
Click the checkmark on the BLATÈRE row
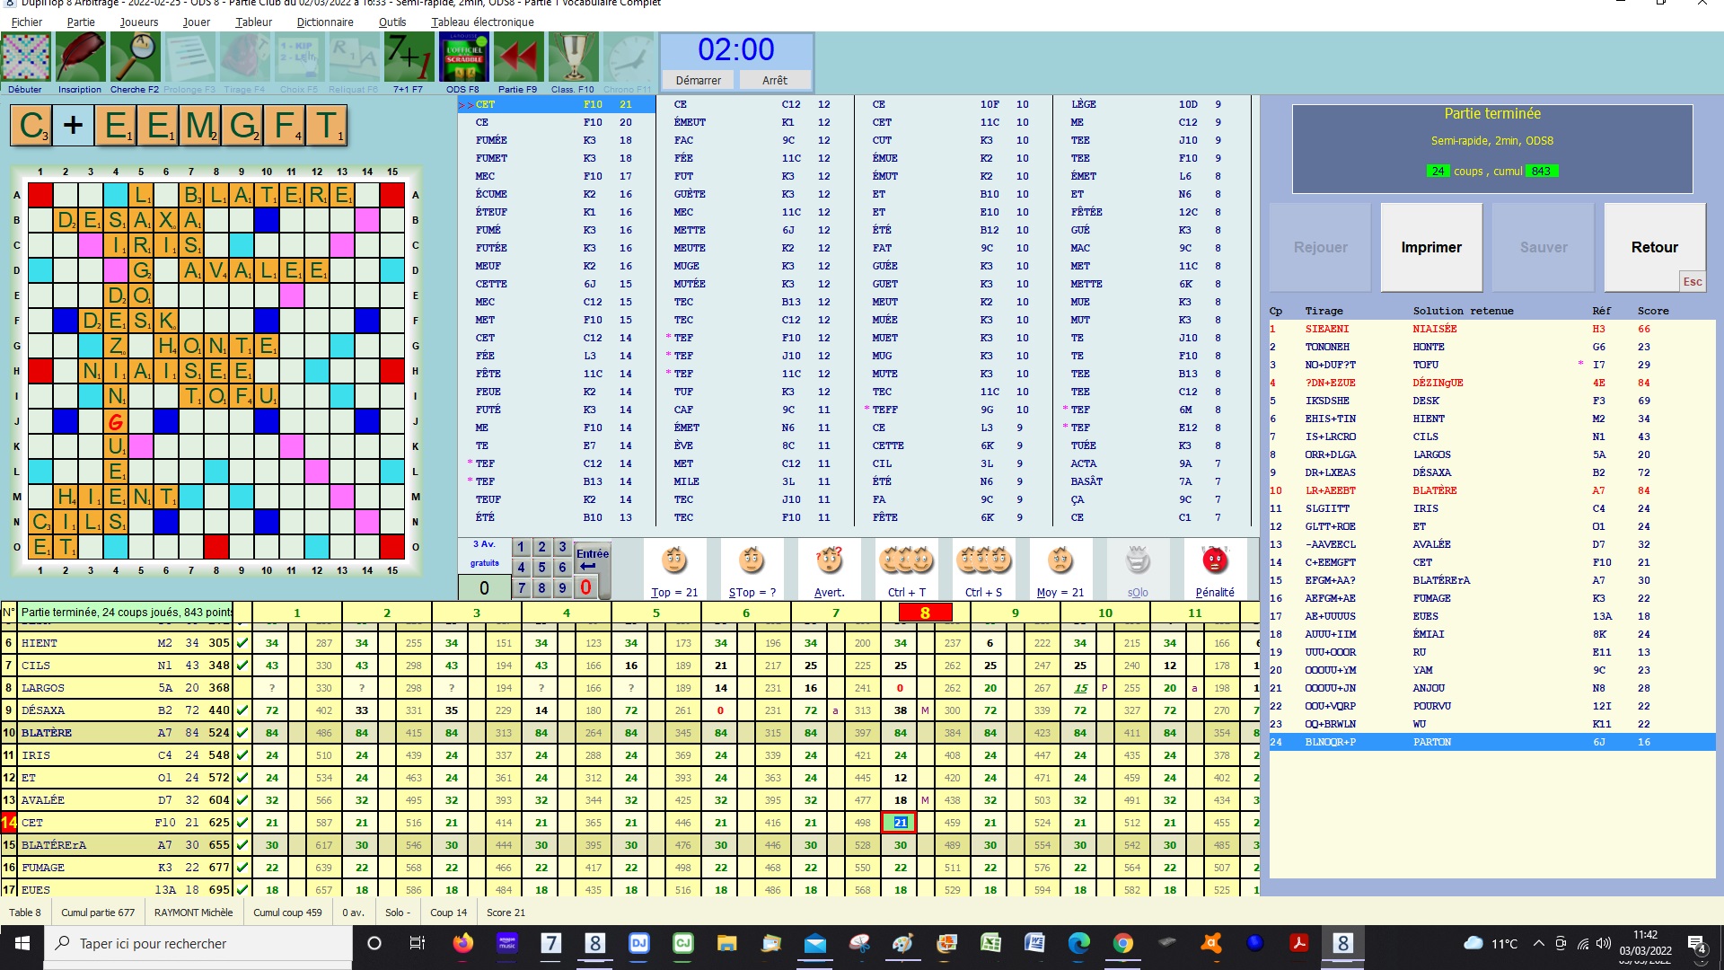[242, 733]
